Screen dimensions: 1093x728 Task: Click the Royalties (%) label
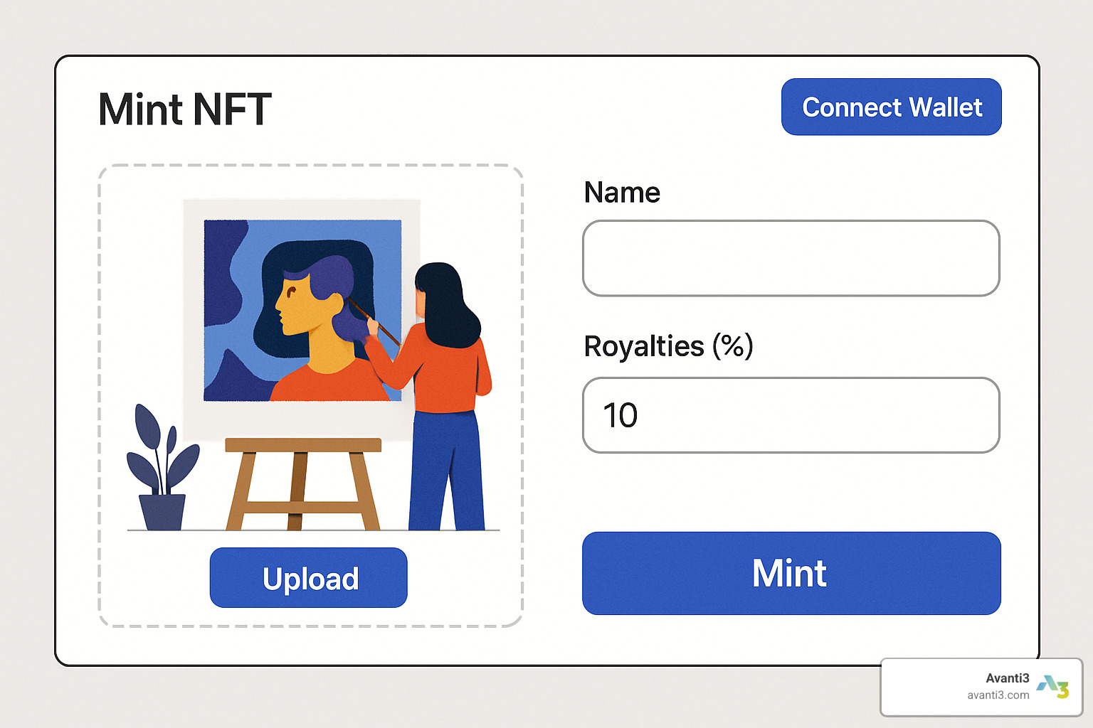pyautogui.click(x=668, y=346)
